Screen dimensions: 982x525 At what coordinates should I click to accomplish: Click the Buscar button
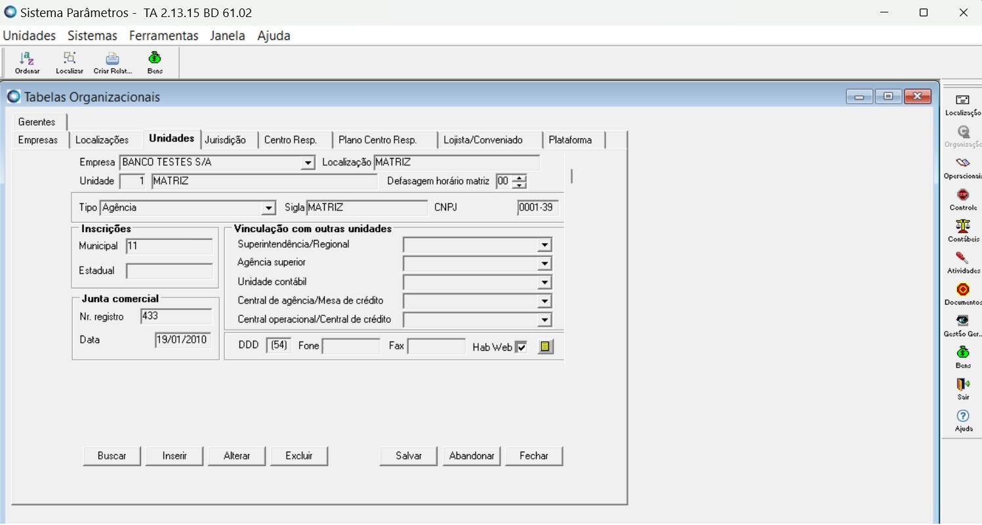112,456
